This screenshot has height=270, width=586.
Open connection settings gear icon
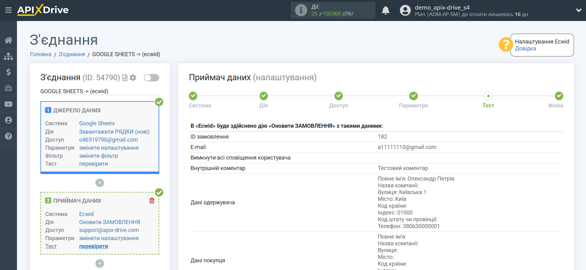tap(133, 78)
